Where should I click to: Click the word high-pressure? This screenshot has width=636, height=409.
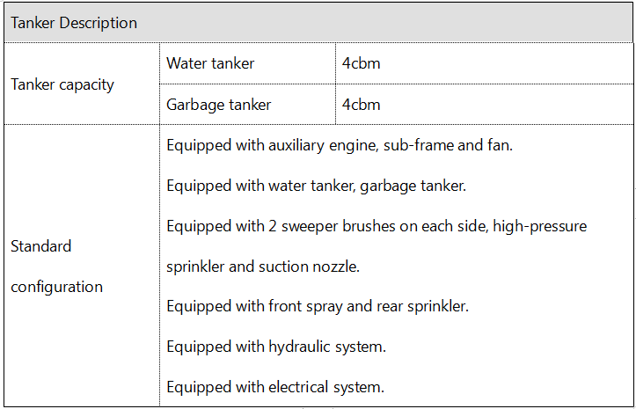tap(540, 226)
